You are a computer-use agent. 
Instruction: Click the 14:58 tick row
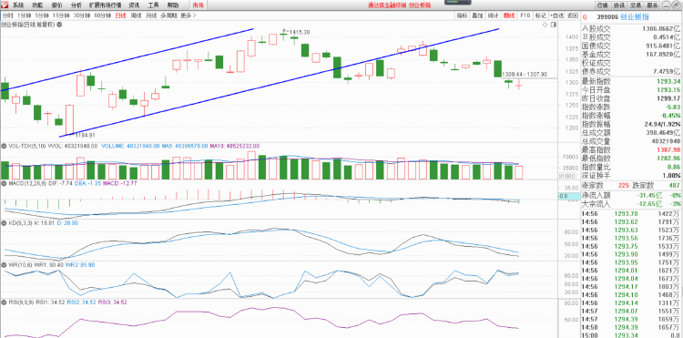631,327
